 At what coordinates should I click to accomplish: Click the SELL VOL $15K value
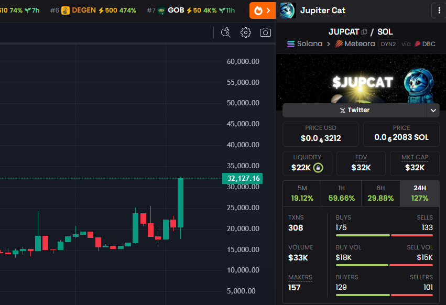click(x=425, y=257)
